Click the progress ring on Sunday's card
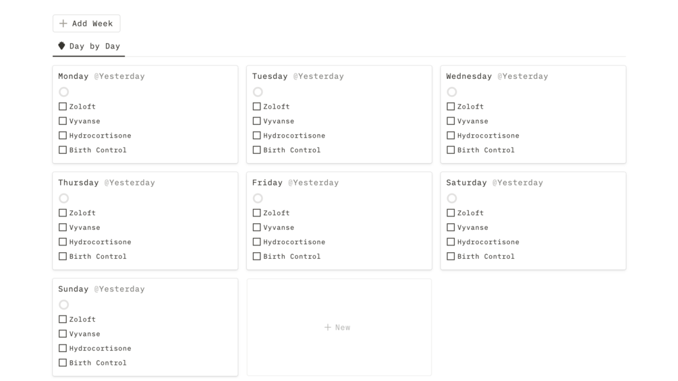678x381 pixels. pos(63,305)
